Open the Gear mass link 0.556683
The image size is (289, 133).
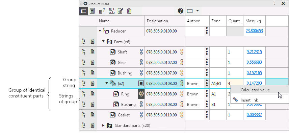(x=254, y=62)
